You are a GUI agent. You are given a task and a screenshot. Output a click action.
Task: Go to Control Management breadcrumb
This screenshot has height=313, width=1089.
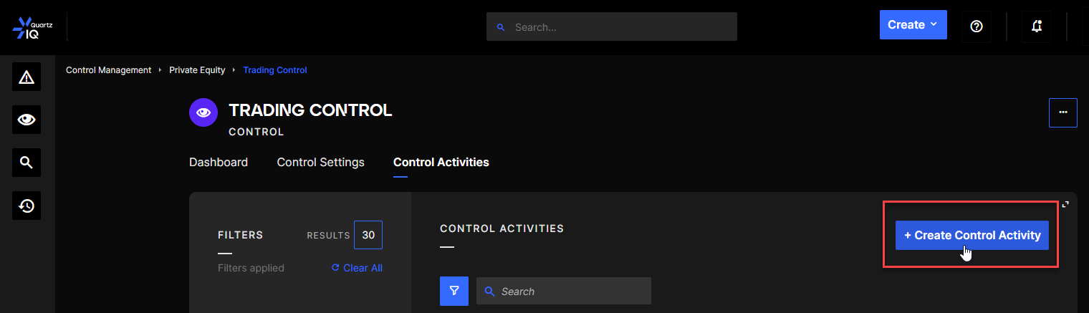(x=109, y=70)
